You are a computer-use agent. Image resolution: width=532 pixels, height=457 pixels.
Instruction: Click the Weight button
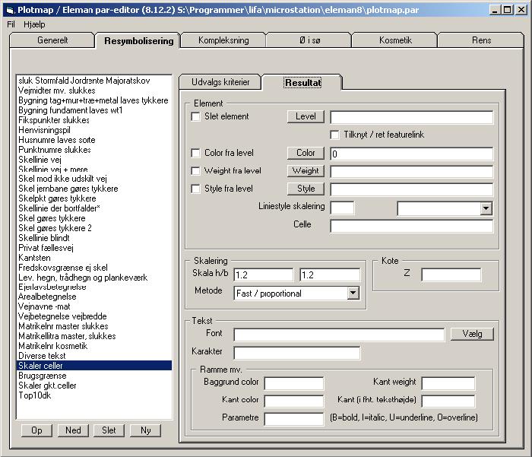pyautogui.click(x=306, y=171)
